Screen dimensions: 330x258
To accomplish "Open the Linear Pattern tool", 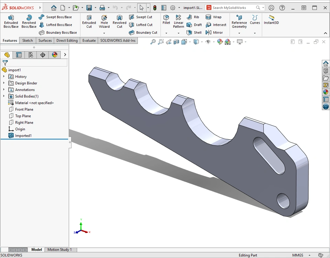I will [178, 21].
